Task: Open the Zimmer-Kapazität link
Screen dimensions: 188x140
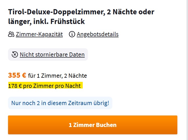Action: pyautogui.click(x=39, y=34)
